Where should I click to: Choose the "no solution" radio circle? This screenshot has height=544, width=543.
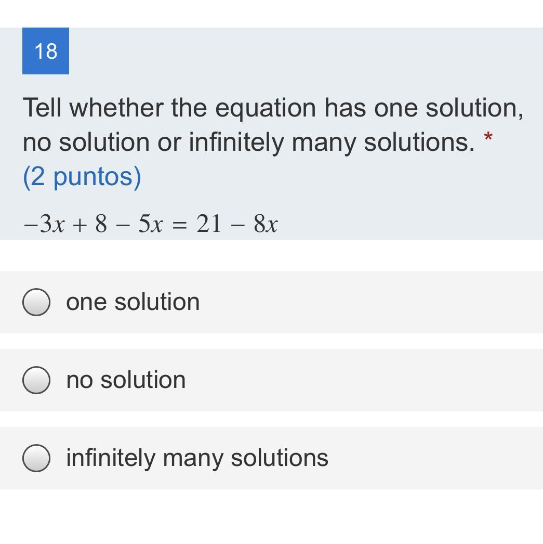[36, 380]
